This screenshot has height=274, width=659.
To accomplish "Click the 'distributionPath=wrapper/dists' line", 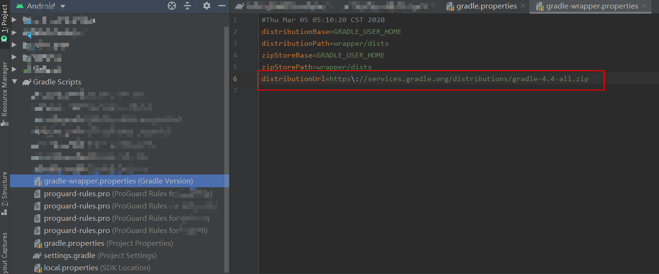I will [x=325, y=43].
